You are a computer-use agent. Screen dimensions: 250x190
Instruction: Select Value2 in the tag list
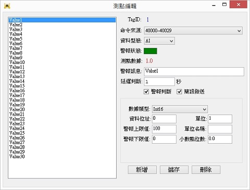tap(62, 24)
